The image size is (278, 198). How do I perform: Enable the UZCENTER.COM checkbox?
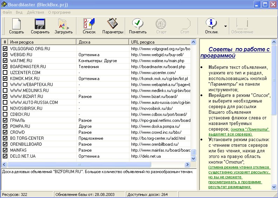click(x=5, y=72)
